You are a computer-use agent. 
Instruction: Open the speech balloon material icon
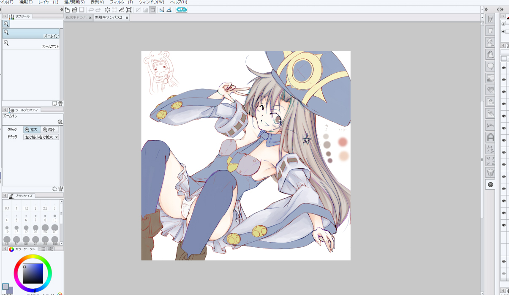click(490, 66)
